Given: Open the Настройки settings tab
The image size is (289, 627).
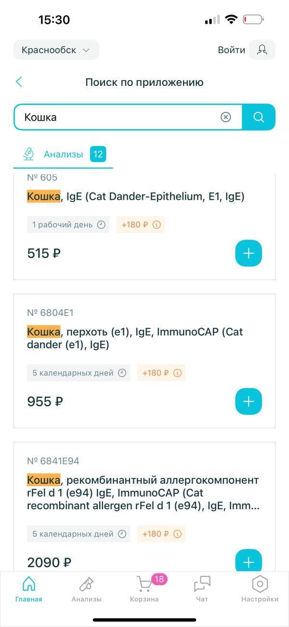Looking at the screenshot, I should click(x=260, y=589).
